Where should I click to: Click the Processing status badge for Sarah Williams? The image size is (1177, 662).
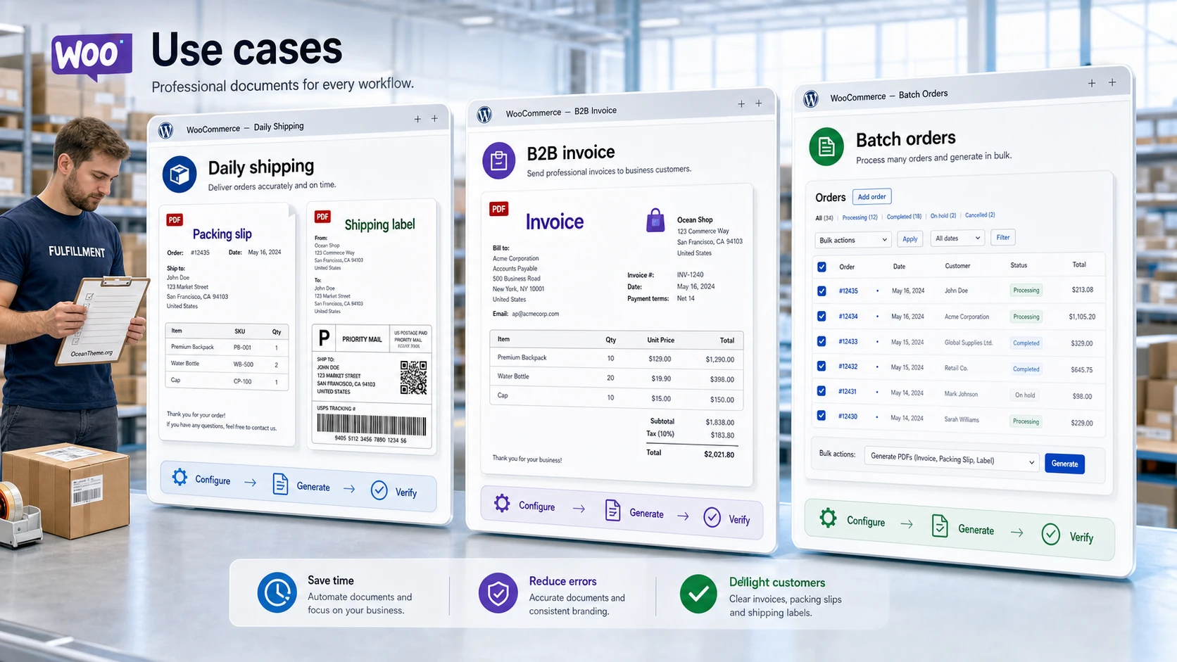(x=1026, y=421)
